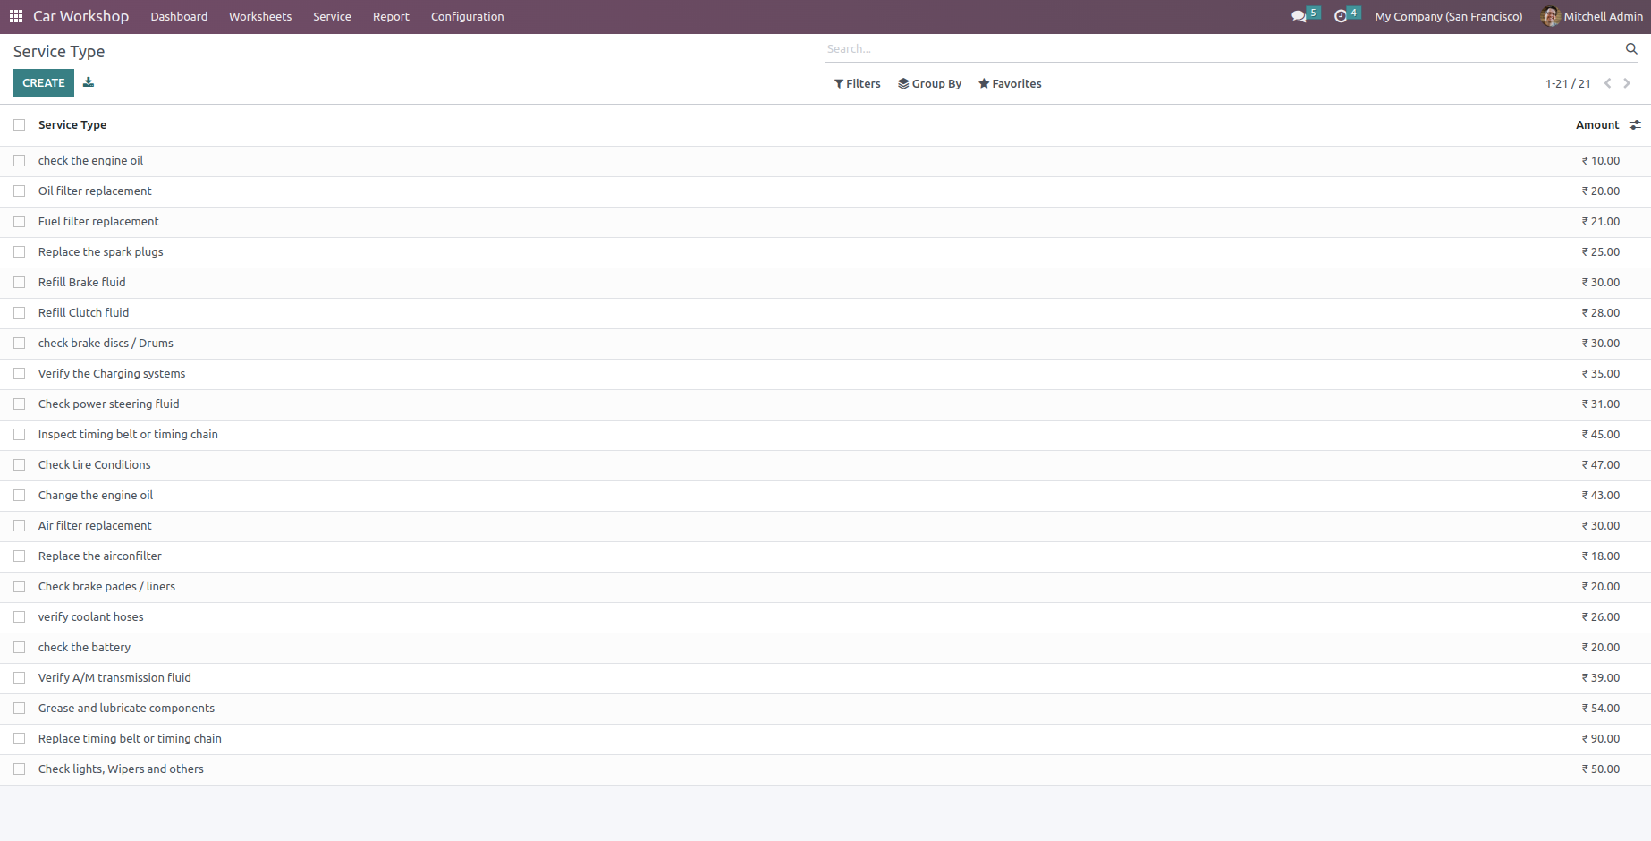Image resolution: width=1651 pixels, height=841 pixels.
Task: Open the Group By dropdown
Action: 929,83
